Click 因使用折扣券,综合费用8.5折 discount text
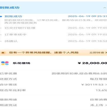107x110 pixels. pyautogui.click(x=79, y=73)
